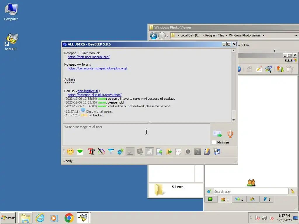Open the font color pencil tool
This screenshot has width=299, height=224.
point(101,152)
